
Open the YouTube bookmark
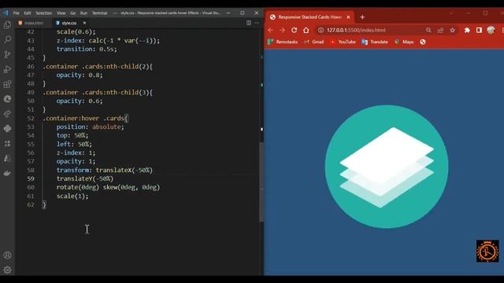tap(343, 42)
